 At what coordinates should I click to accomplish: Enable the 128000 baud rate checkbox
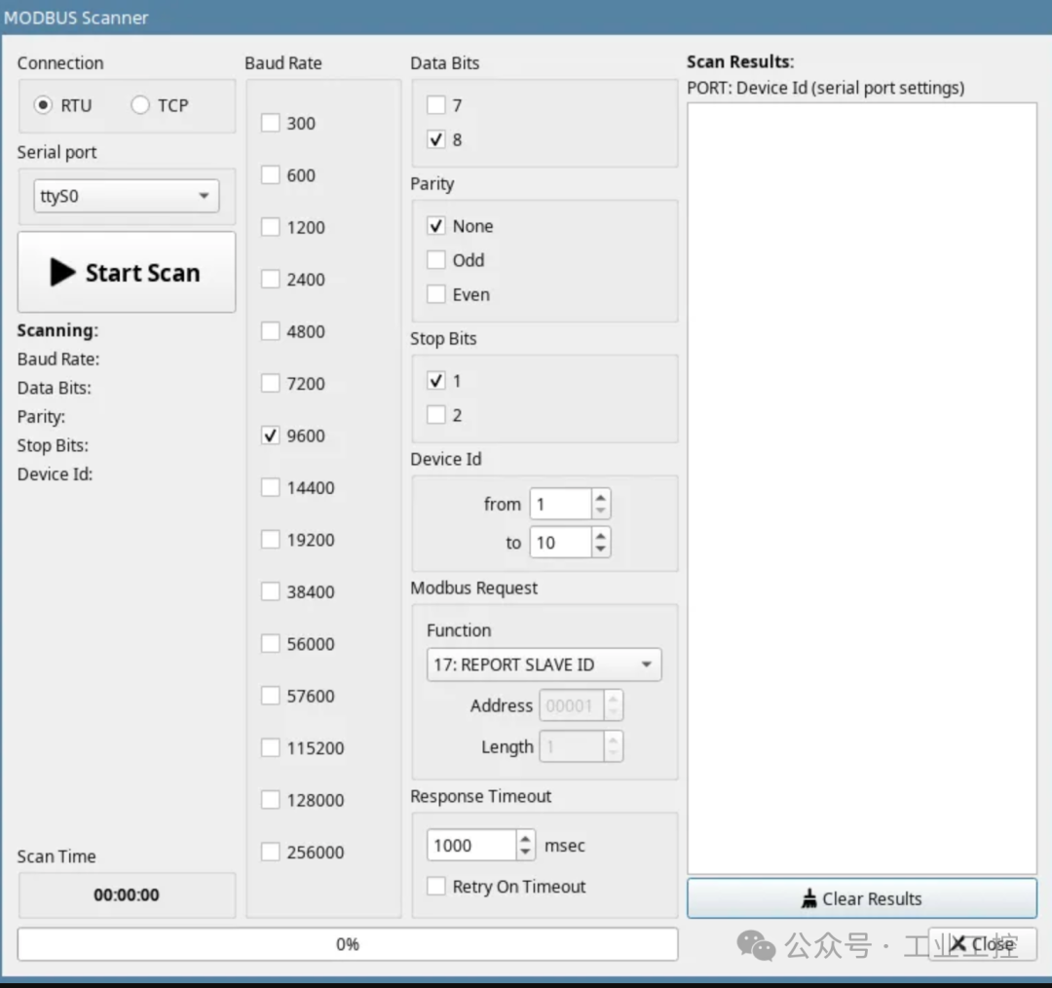click(x=271, y=799)
